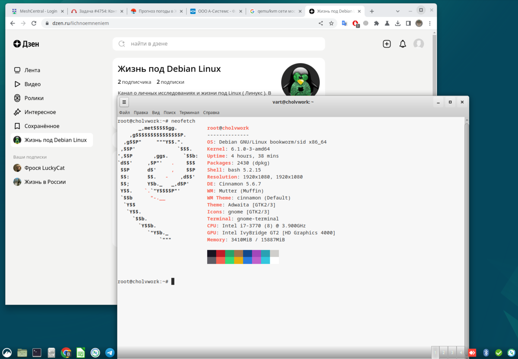Open LibreOffice Calc from panel
Viewport: 518px width, 359px height.
click(81, 353)
